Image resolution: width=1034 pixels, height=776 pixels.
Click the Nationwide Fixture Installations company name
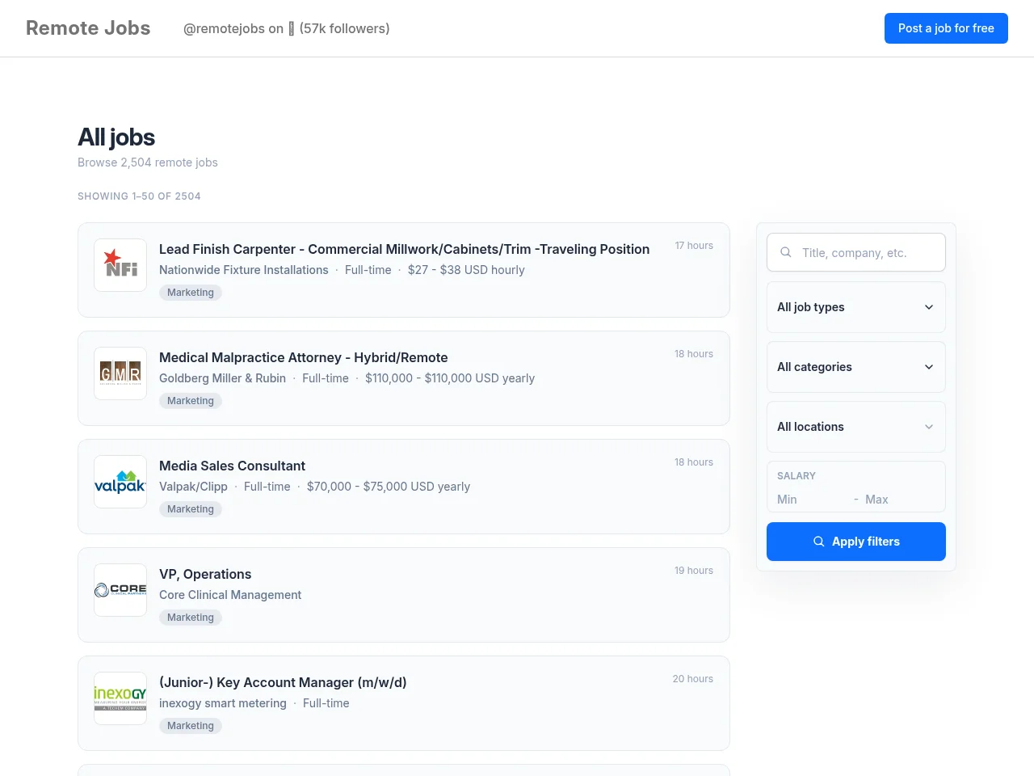pos(244,270)
